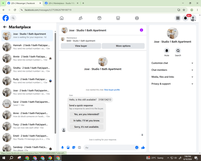Screen dimensions: 201x161
Task: Click More options button
Action: (123, 46)
